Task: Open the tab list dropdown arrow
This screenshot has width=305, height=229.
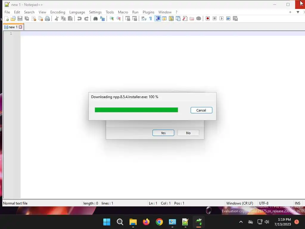Action: 298,12
